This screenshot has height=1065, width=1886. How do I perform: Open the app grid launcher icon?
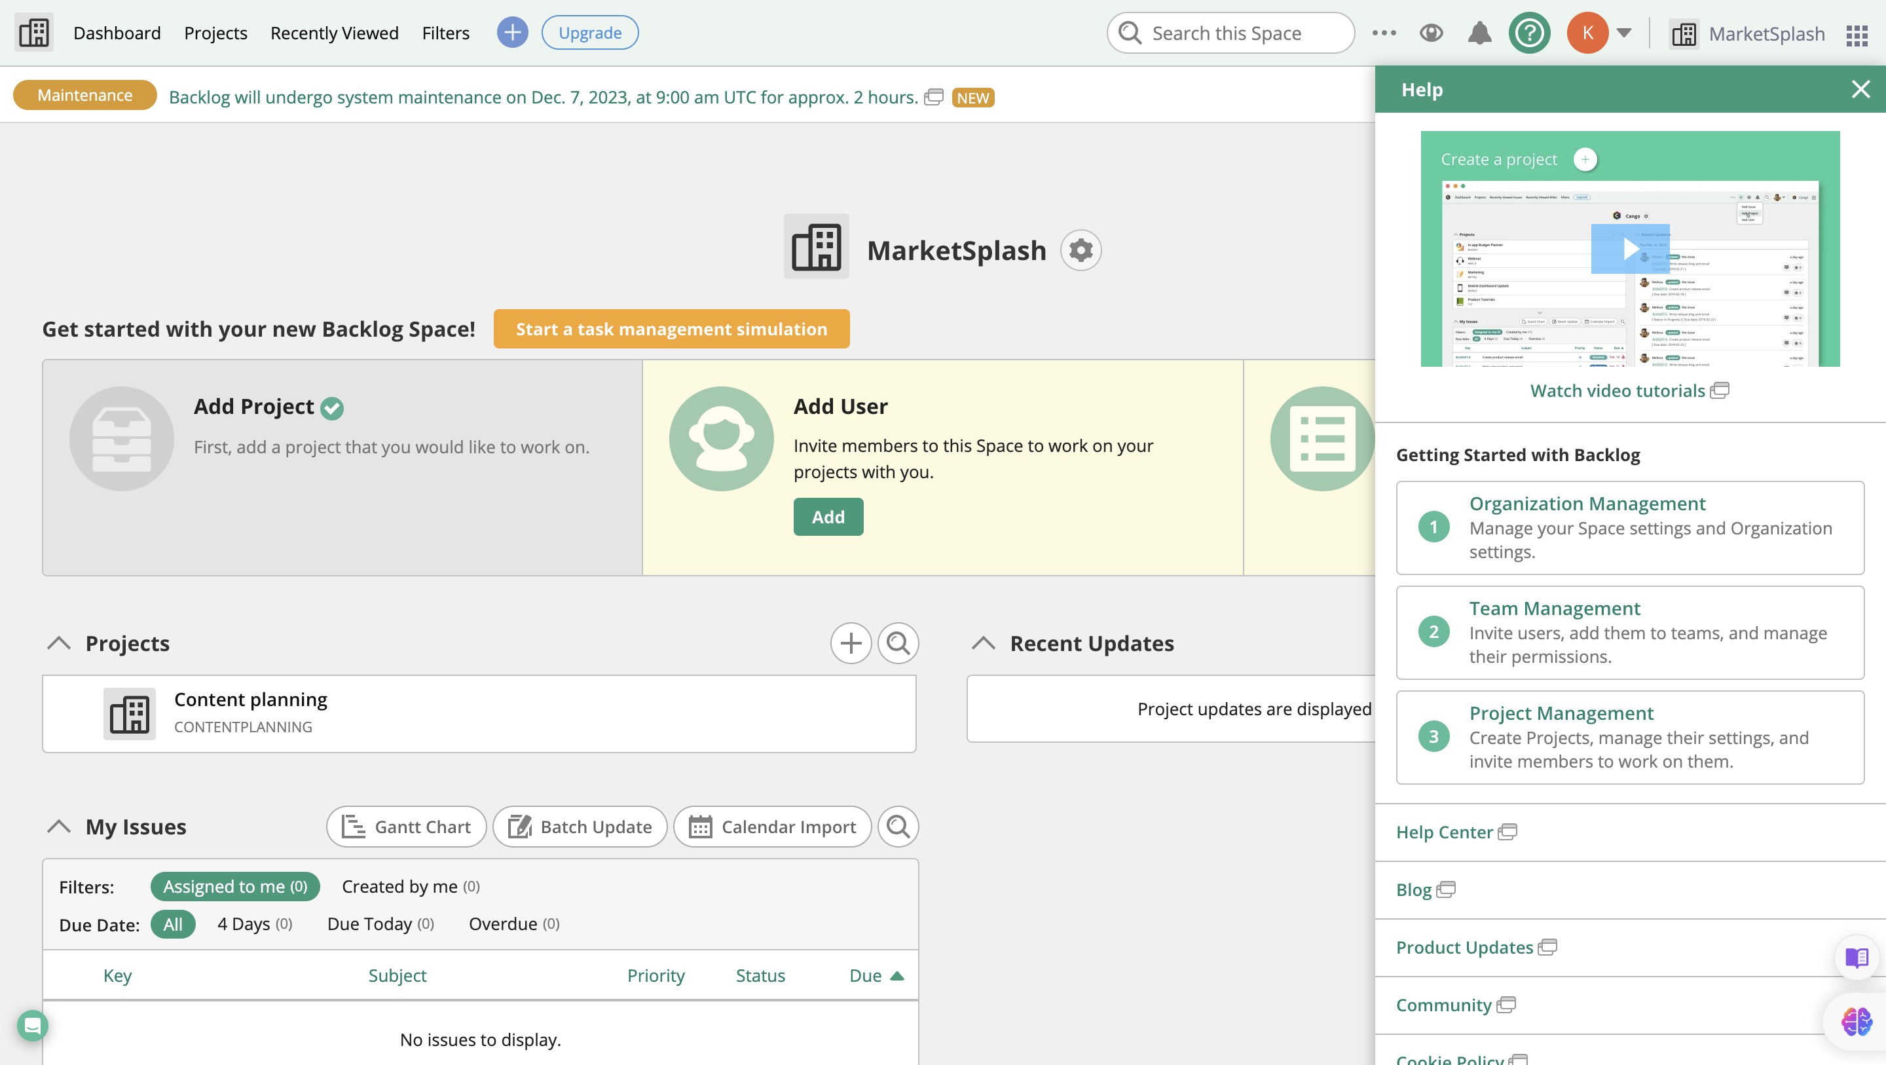point(1857,35)
